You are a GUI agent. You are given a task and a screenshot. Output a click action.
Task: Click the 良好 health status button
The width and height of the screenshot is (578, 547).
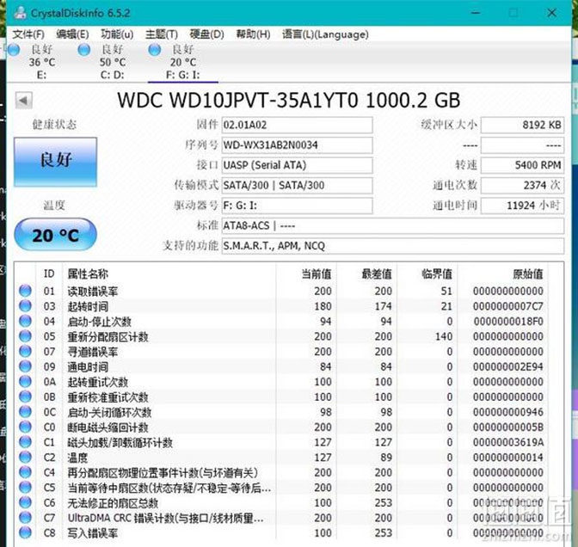point(56,162)
